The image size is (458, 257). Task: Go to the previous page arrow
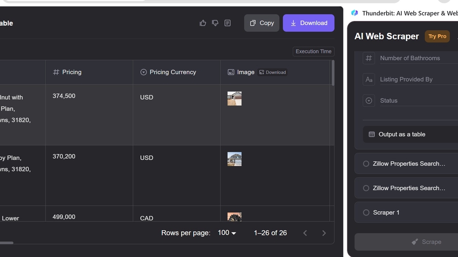click(x=305, y=233)
